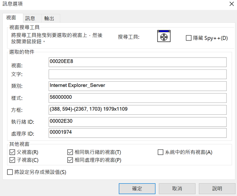Click the 執行緒 ID field 00002E30
The image size is (237, 196).
pyautogui.click(x=137, y=122)
